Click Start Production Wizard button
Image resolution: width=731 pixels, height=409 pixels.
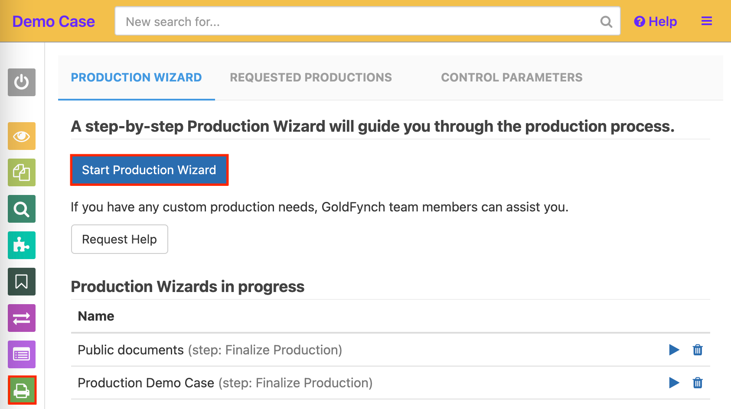pos(149,170)
